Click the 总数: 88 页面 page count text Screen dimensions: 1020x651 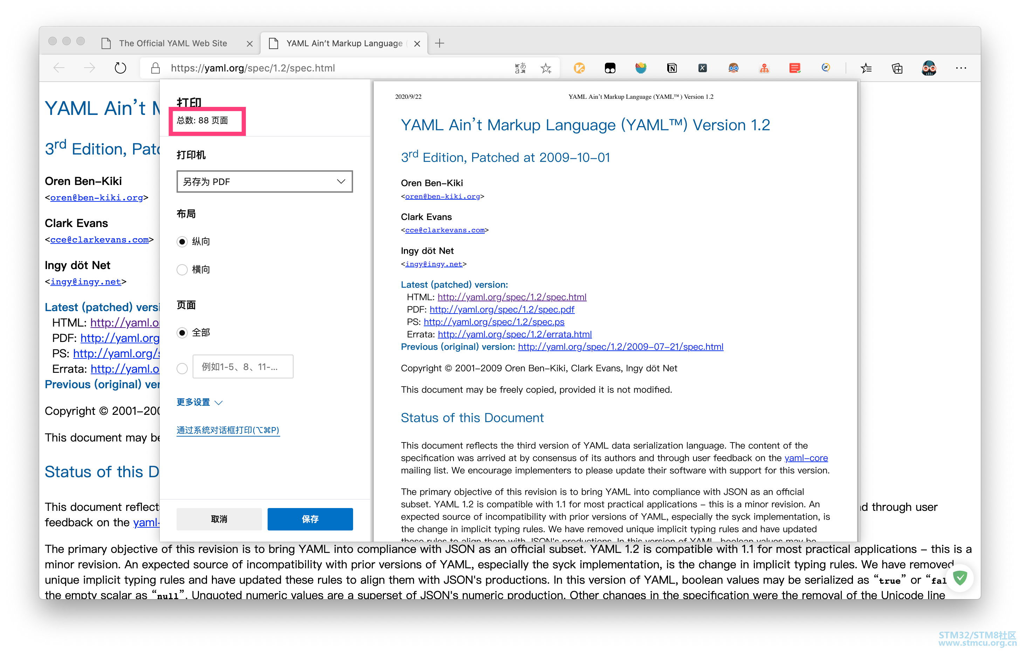(202, 121)
